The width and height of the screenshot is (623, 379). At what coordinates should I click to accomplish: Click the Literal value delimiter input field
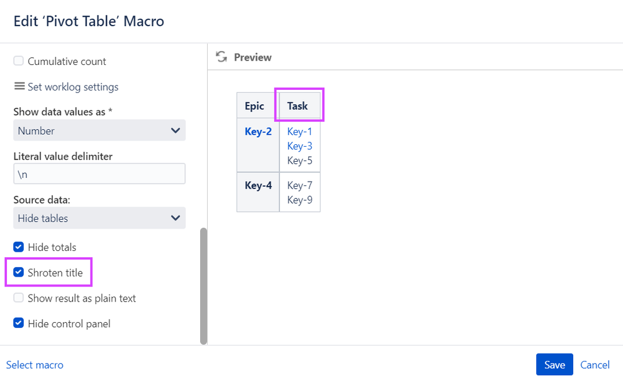click(99, 174)
